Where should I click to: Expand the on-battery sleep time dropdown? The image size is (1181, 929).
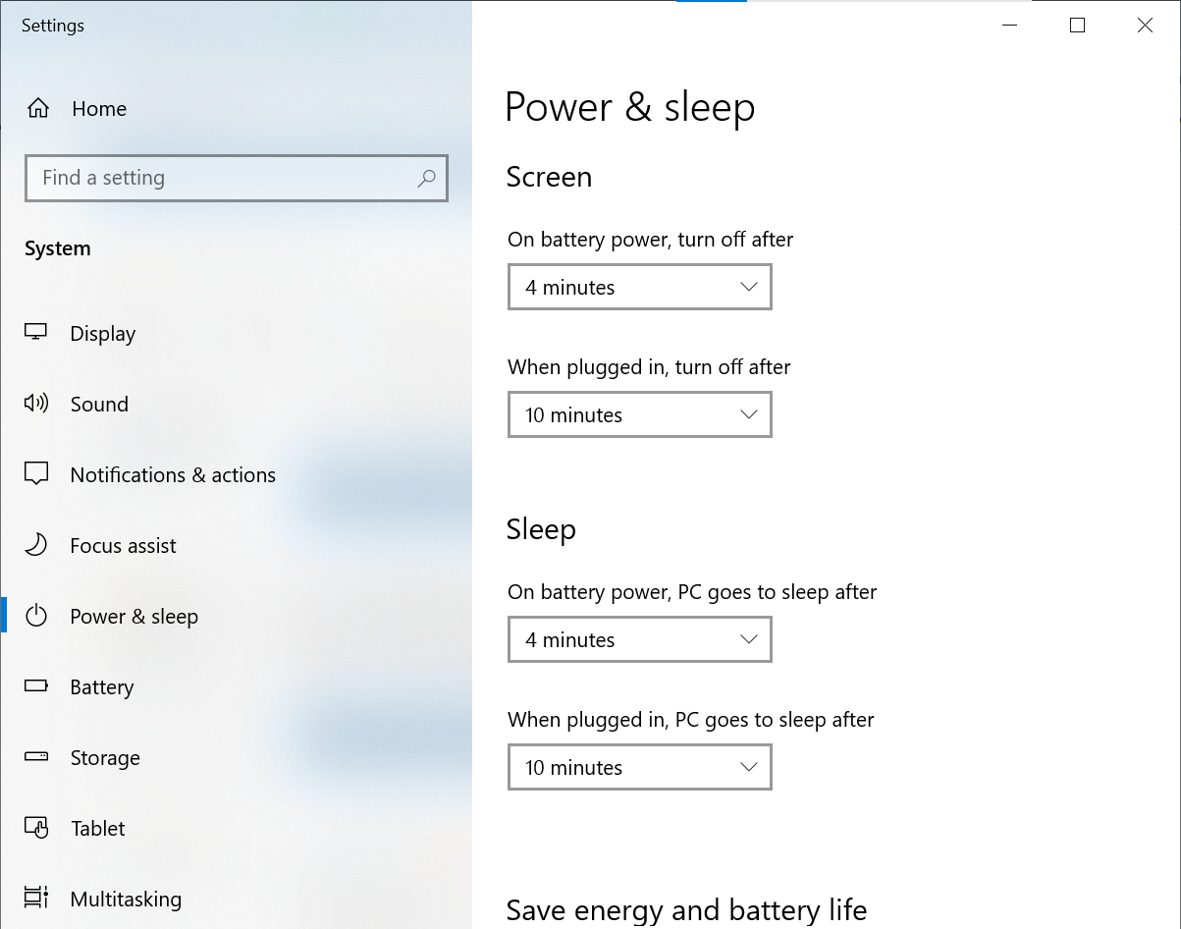coord(639,639)
